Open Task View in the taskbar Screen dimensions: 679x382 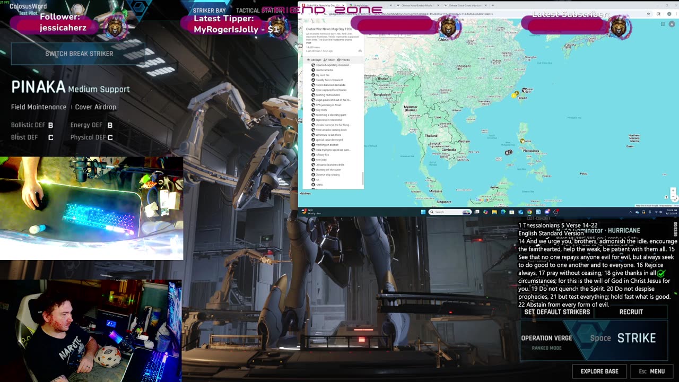(477, 212)
